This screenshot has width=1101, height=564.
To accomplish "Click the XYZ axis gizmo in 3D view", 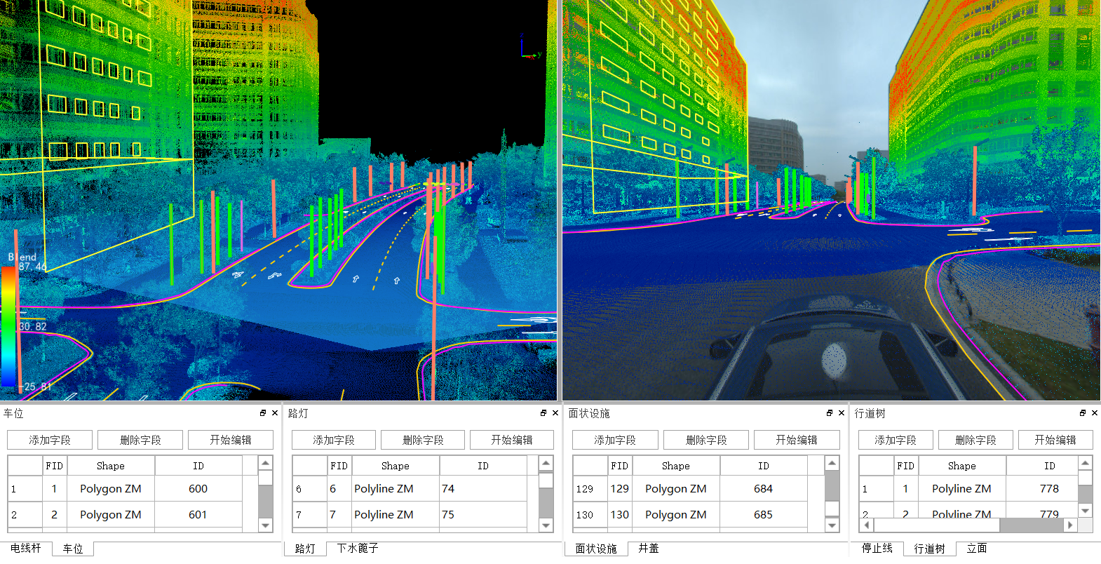I will point(530,47).
